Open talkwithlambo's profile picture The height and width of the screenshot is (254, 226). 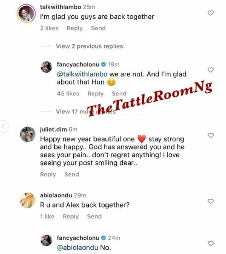(x=26, y=13)
